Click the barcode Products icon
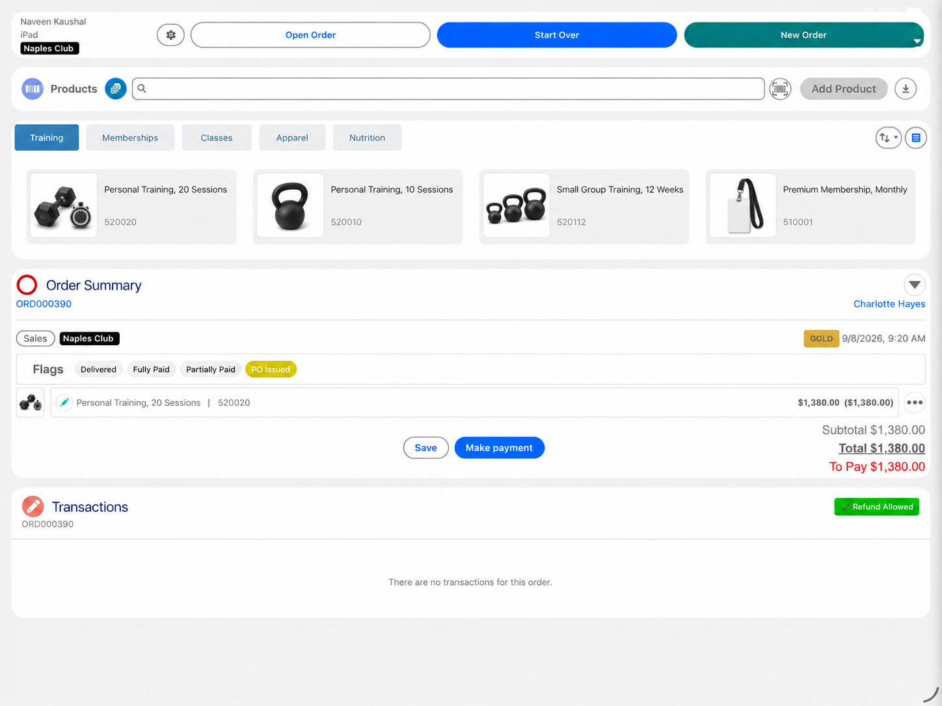942x706 pixels. point(33,89)
